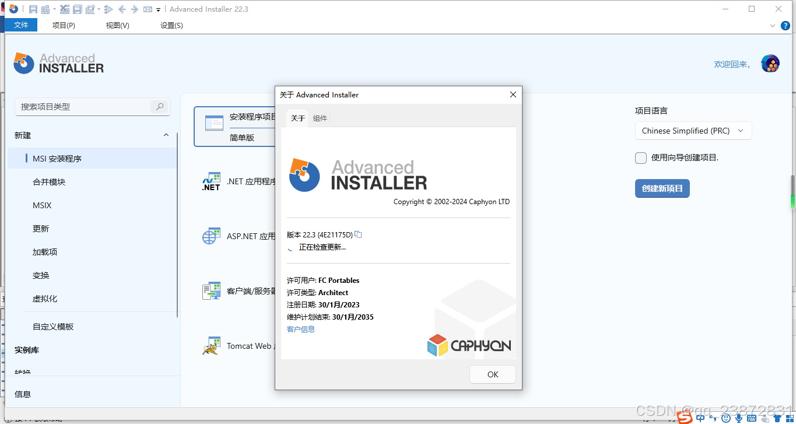796x424 pixels.
Task: Click the Run project play icon
Action: click(108, 9)
